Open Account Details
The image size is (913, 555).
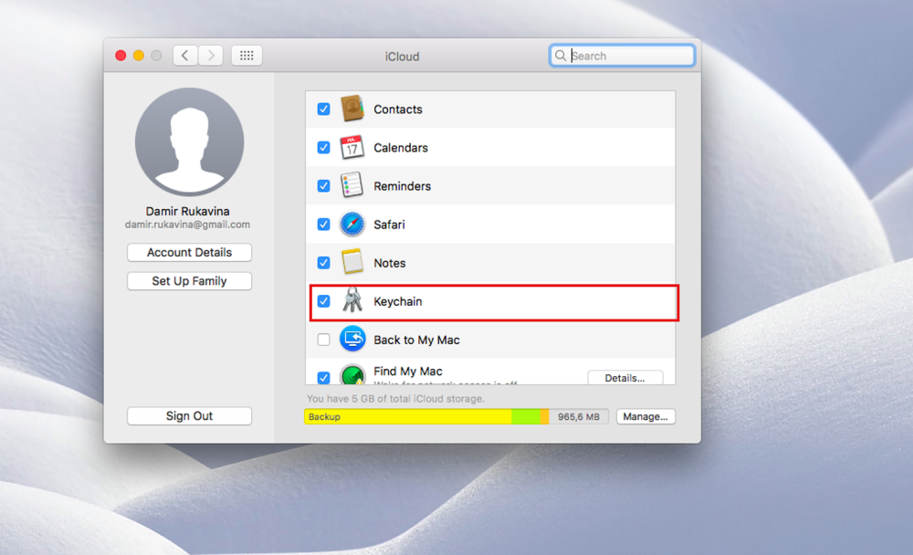point(189,252)
